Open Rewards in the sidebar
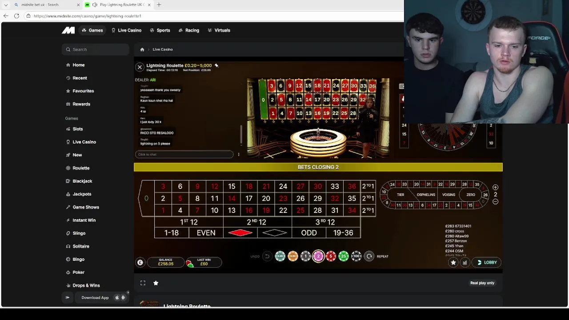569x320 pixels. pyautogui.click(x=78, y=104)
